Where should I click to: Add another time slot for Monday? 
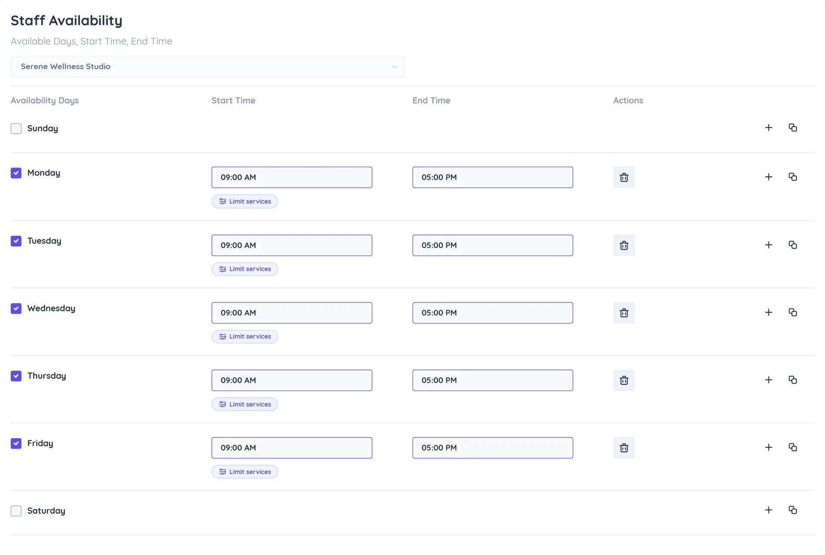(769, 177)
